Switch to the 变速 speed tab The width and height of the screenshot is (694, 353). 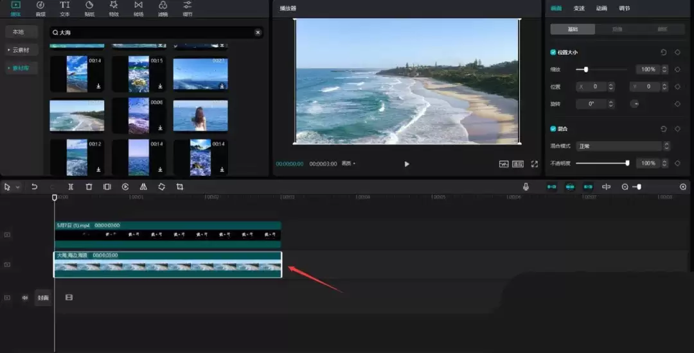(579, 8)
